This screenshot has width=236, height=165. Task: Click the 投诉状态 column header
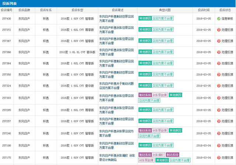coord(225,10)
